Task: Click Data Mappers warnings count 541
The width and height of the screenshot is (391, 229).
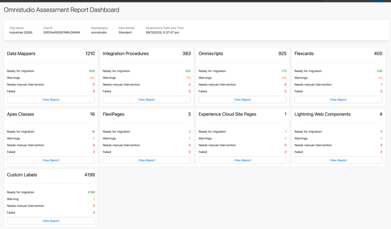Action: click(x=92, y=78)
